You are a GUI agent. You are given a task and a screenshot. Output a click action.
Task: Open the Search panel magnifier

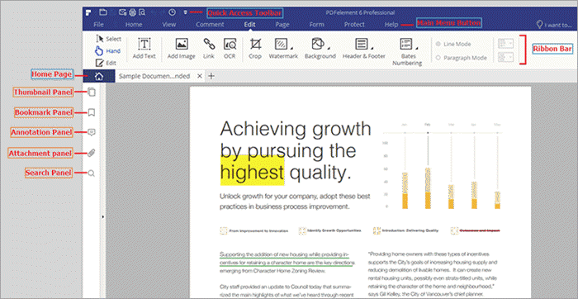click(x=92, y=173)
